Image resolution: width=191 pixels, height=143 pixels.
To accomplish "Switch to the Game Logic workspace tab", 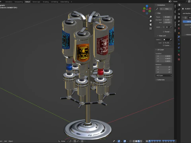I will 36,2.
